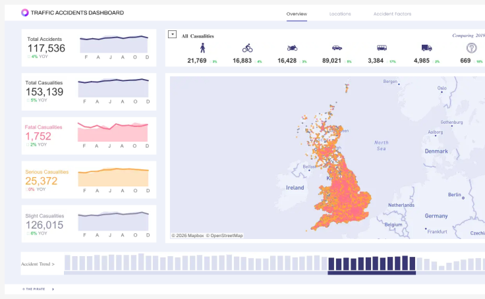Filter by the Serious Casualities card
Viewport: 485px width, 299px height.
[x=89, y=180]
